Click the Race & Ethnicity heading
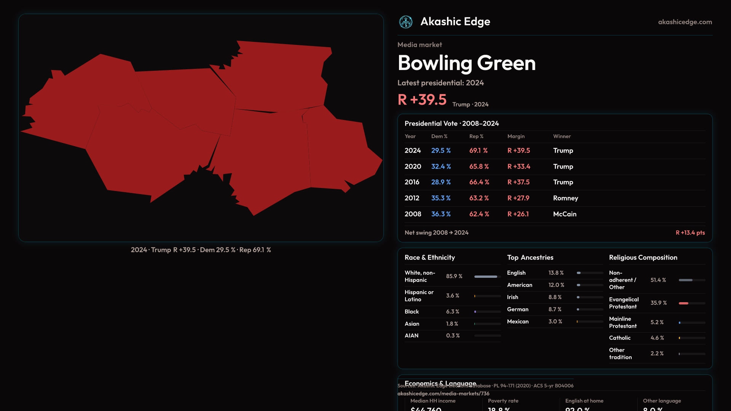Image resolution: width=731 pixels, height=411 pixels. (429, 258)
